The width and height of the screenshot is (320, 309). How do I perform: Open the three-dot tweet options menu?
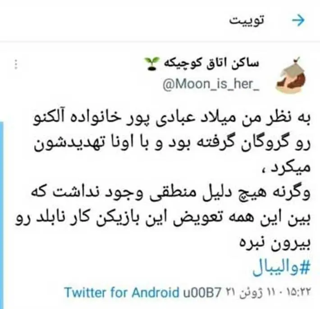click(16, 64)
